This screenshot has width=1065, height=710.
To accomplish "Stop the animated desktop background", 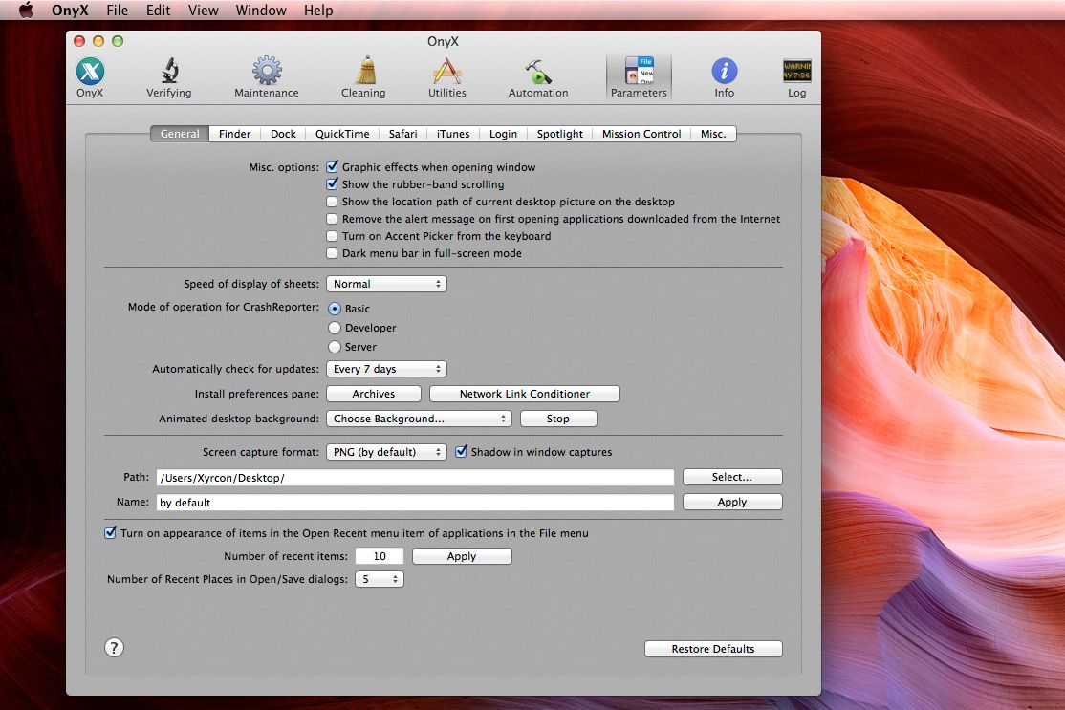I will 558,419.
